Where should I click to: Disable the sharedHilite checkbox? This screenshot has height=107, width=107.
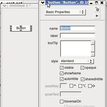(83, 79)
